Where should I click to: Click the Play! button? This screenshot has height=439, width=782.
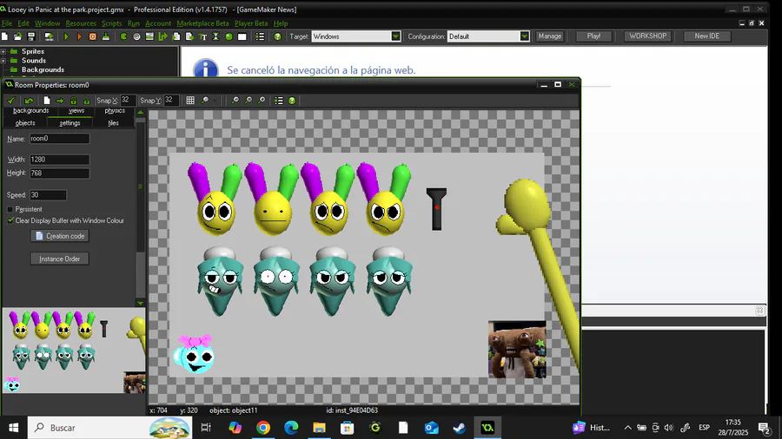point(593,36)
